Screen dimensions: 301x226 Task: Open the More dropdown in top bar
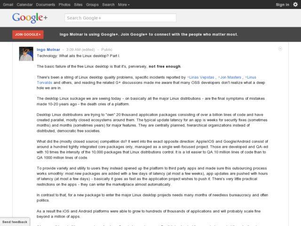124,4
